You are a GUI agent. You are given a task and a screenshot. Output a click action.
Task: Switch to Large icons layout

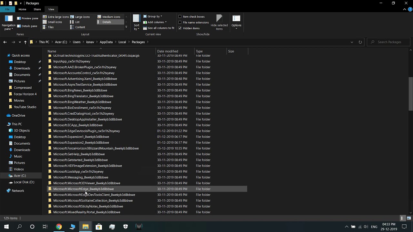[80, 17]
